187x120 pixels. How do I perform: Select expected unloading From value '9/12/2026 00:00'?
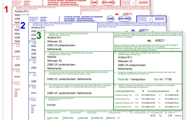point(148,103)
